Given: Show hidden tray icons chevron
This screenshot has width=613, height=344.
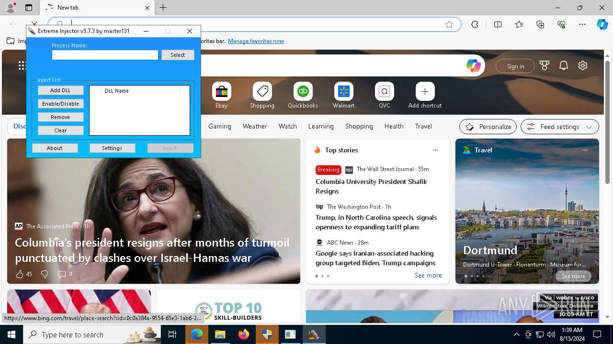Looking at the screenshot, I should [516, 334].
